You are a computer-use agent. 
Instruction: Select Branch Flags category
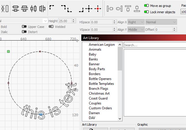point(98,89)
